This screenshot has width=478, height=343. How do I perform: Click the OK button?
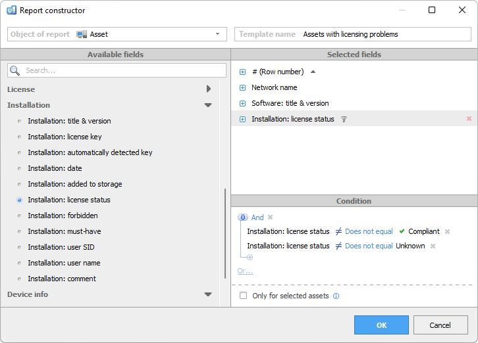(x=381, y=325)
